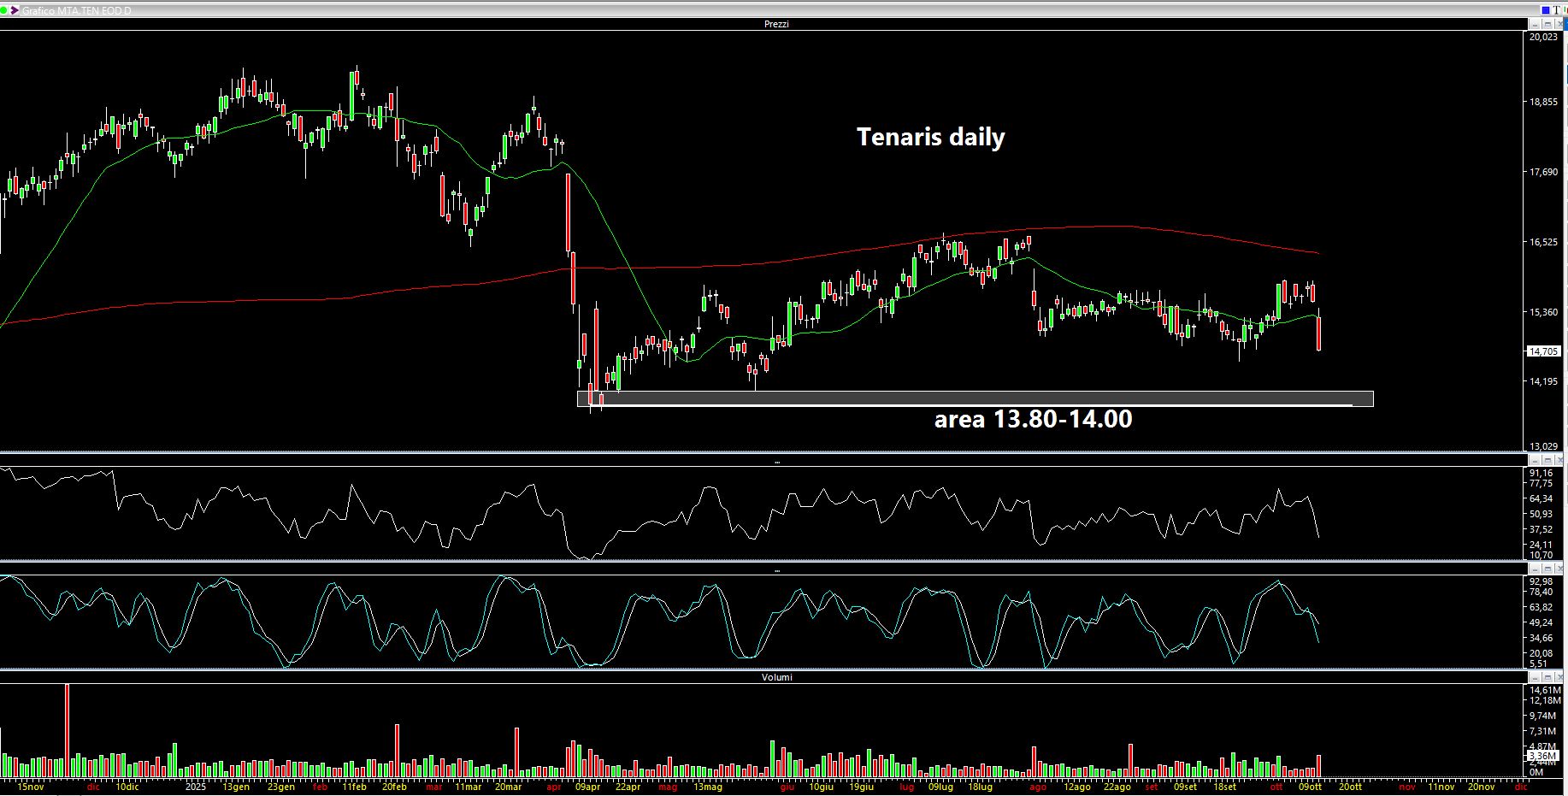Click the 3,36M current volume tag
This screenshot has width=1568, height=796.
click(x=1543, y=756)
